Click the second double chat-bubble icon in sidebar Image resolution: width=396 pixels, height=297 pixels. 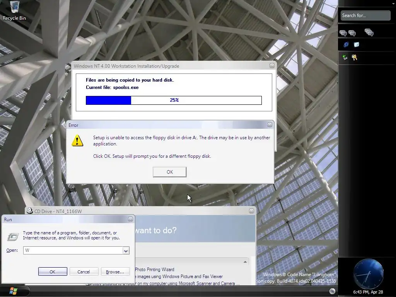click(352, 33)
